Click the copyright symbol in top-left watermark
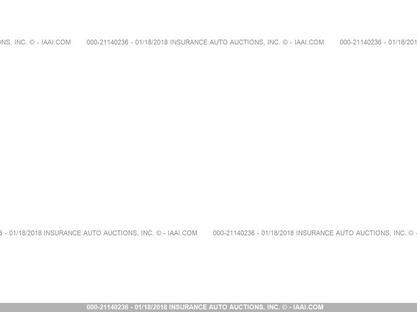The height and width of the screenshot is (312, 417). 32,42
